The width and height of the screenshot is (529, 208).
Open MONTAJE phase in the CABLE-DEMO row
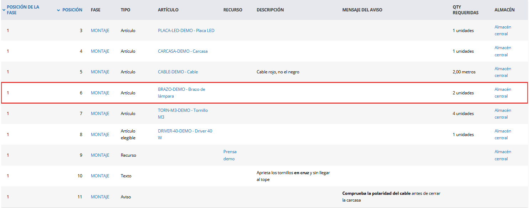tap(100, 72)
